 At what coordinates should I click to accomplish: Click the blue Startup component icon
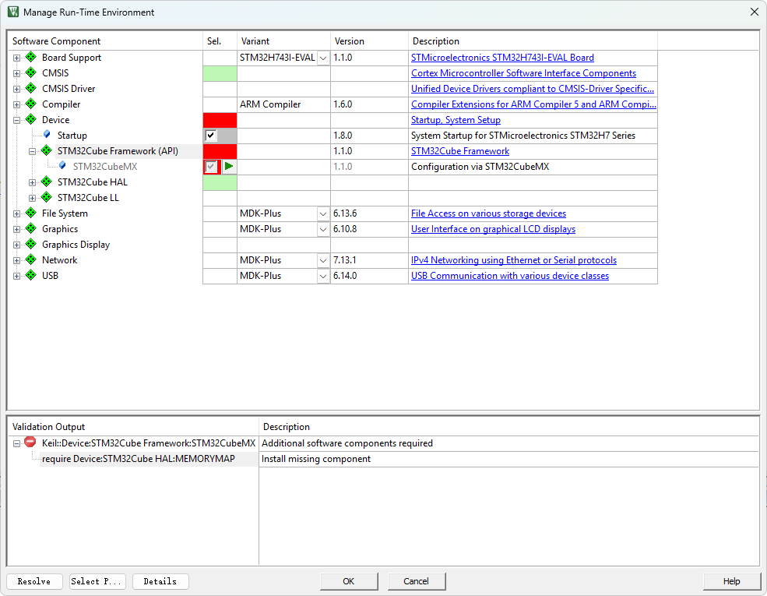pyautogui.click(x=47, y=135)
